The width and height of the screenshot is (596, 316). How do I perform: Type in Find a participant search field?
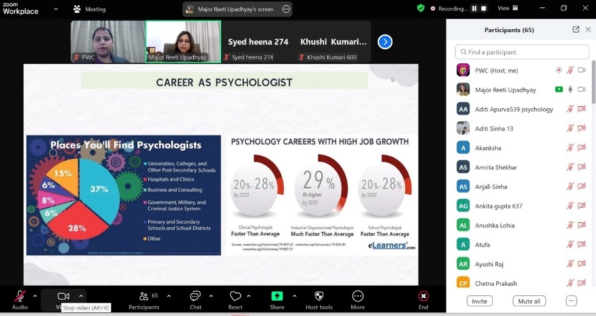522,52
